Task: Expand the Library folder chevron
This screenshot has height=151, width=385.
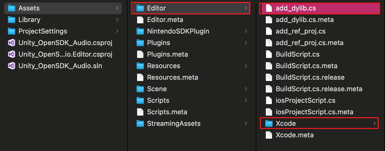Action: (x=117, y=20)
